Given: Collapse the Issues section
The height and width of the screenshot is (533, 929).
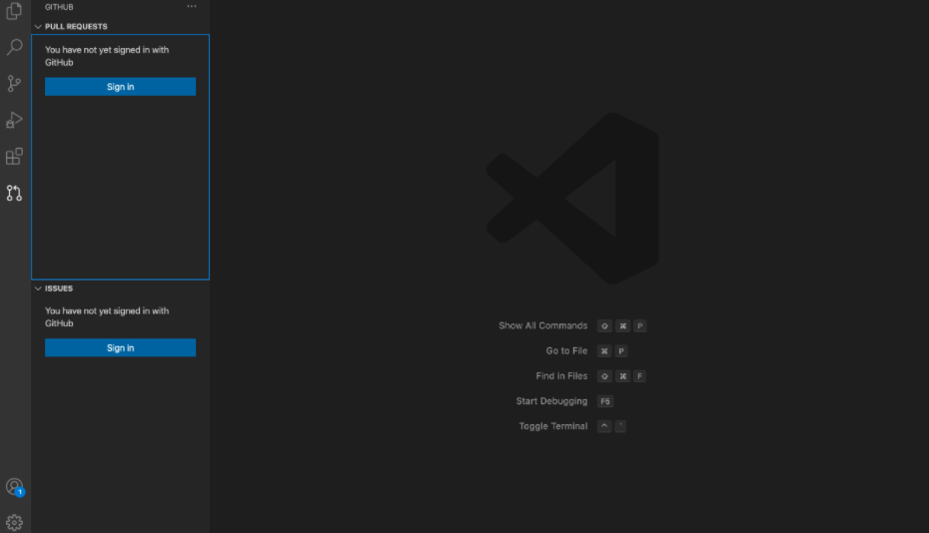Looking at the screenshot, I should point(38,288).
